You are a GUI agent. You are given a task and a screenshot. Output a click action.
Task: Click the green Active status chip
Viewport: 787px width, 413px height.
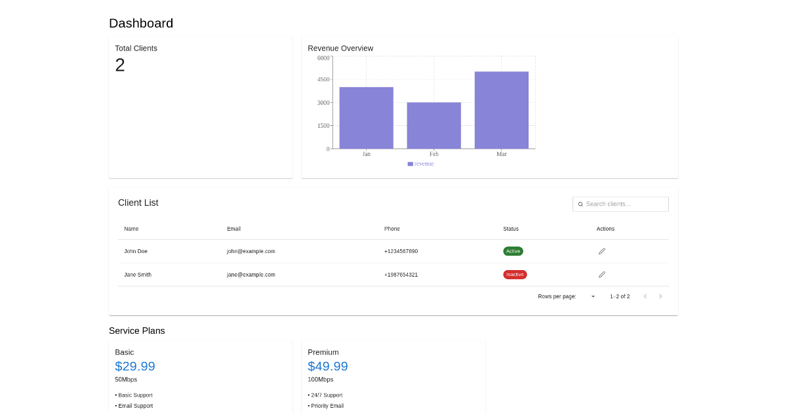(513, 251)
